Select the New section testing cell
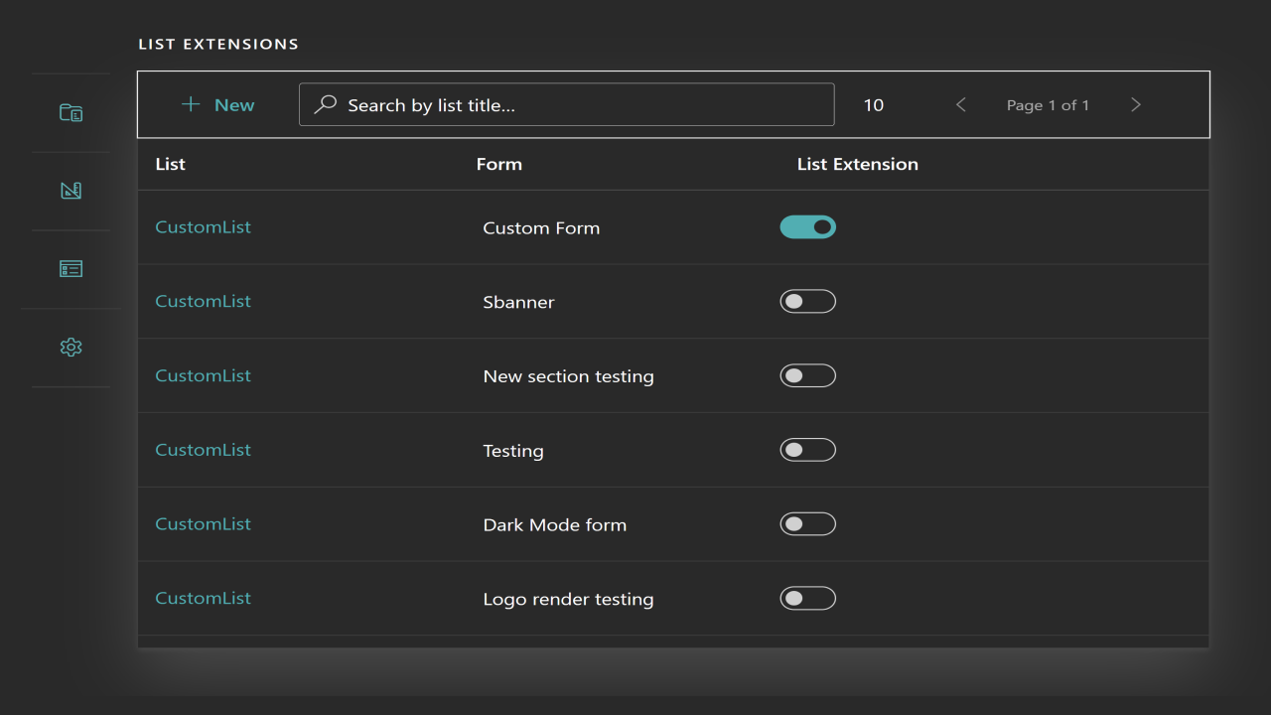1271x715 pixels. pos(568,376)
